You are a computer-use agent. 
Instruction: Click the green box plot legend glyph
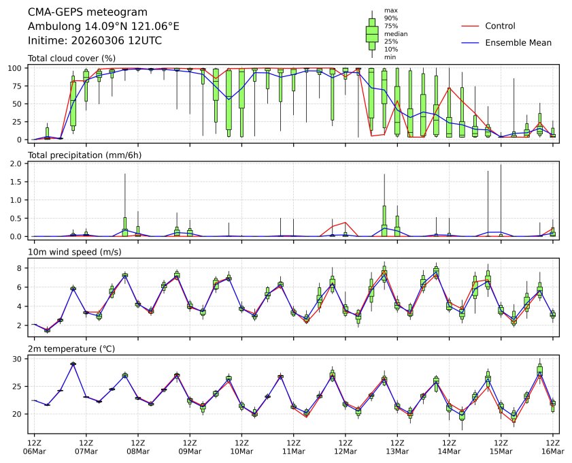point(372,33)
